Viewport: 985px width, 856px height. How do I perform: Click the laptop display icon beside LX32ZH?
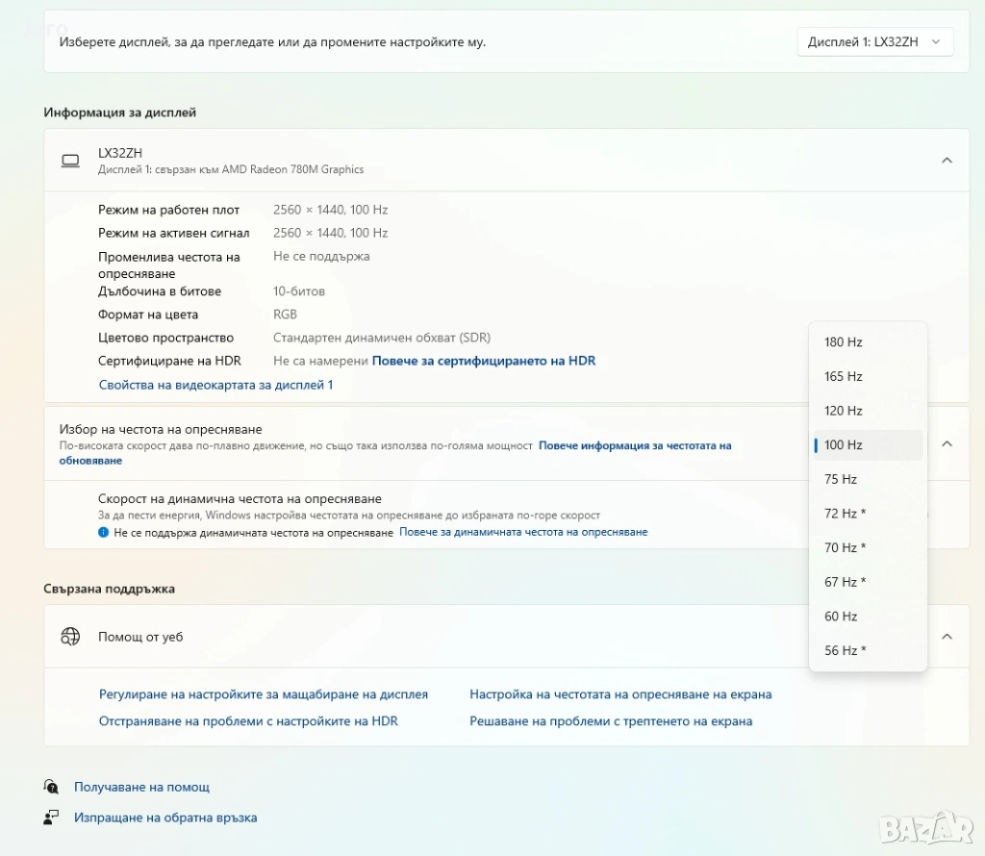(x=70, y=161)
